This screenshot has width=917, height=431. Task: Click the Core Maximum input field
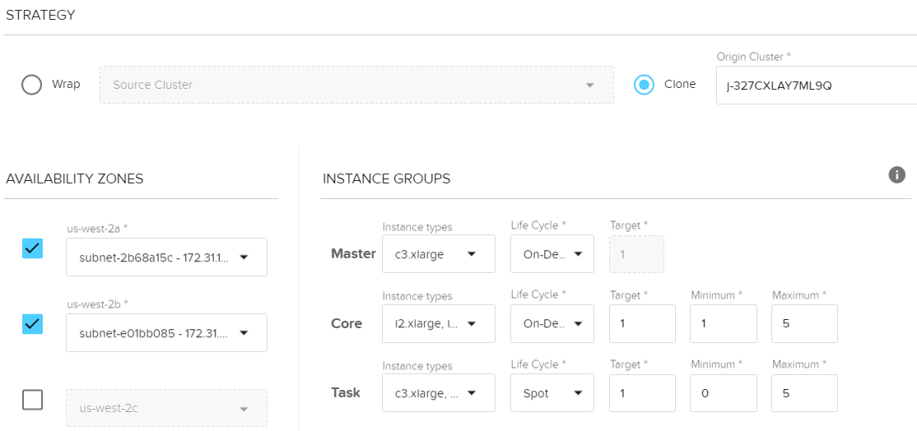[804, 324]
